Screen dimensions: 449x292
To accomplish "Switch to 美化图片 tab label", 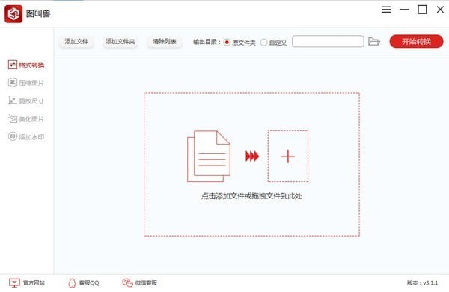I will pos(31,119).
